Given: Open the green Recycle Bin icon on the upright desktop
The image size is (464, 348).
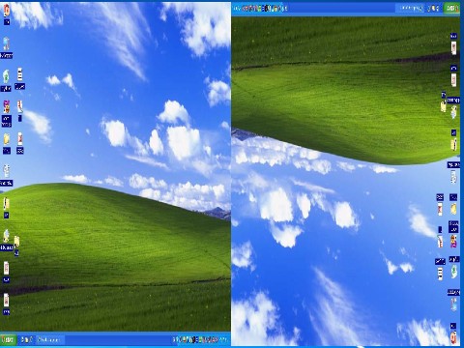Looking at the screenshot, I should pyautogui.click(x=6, y=76).
